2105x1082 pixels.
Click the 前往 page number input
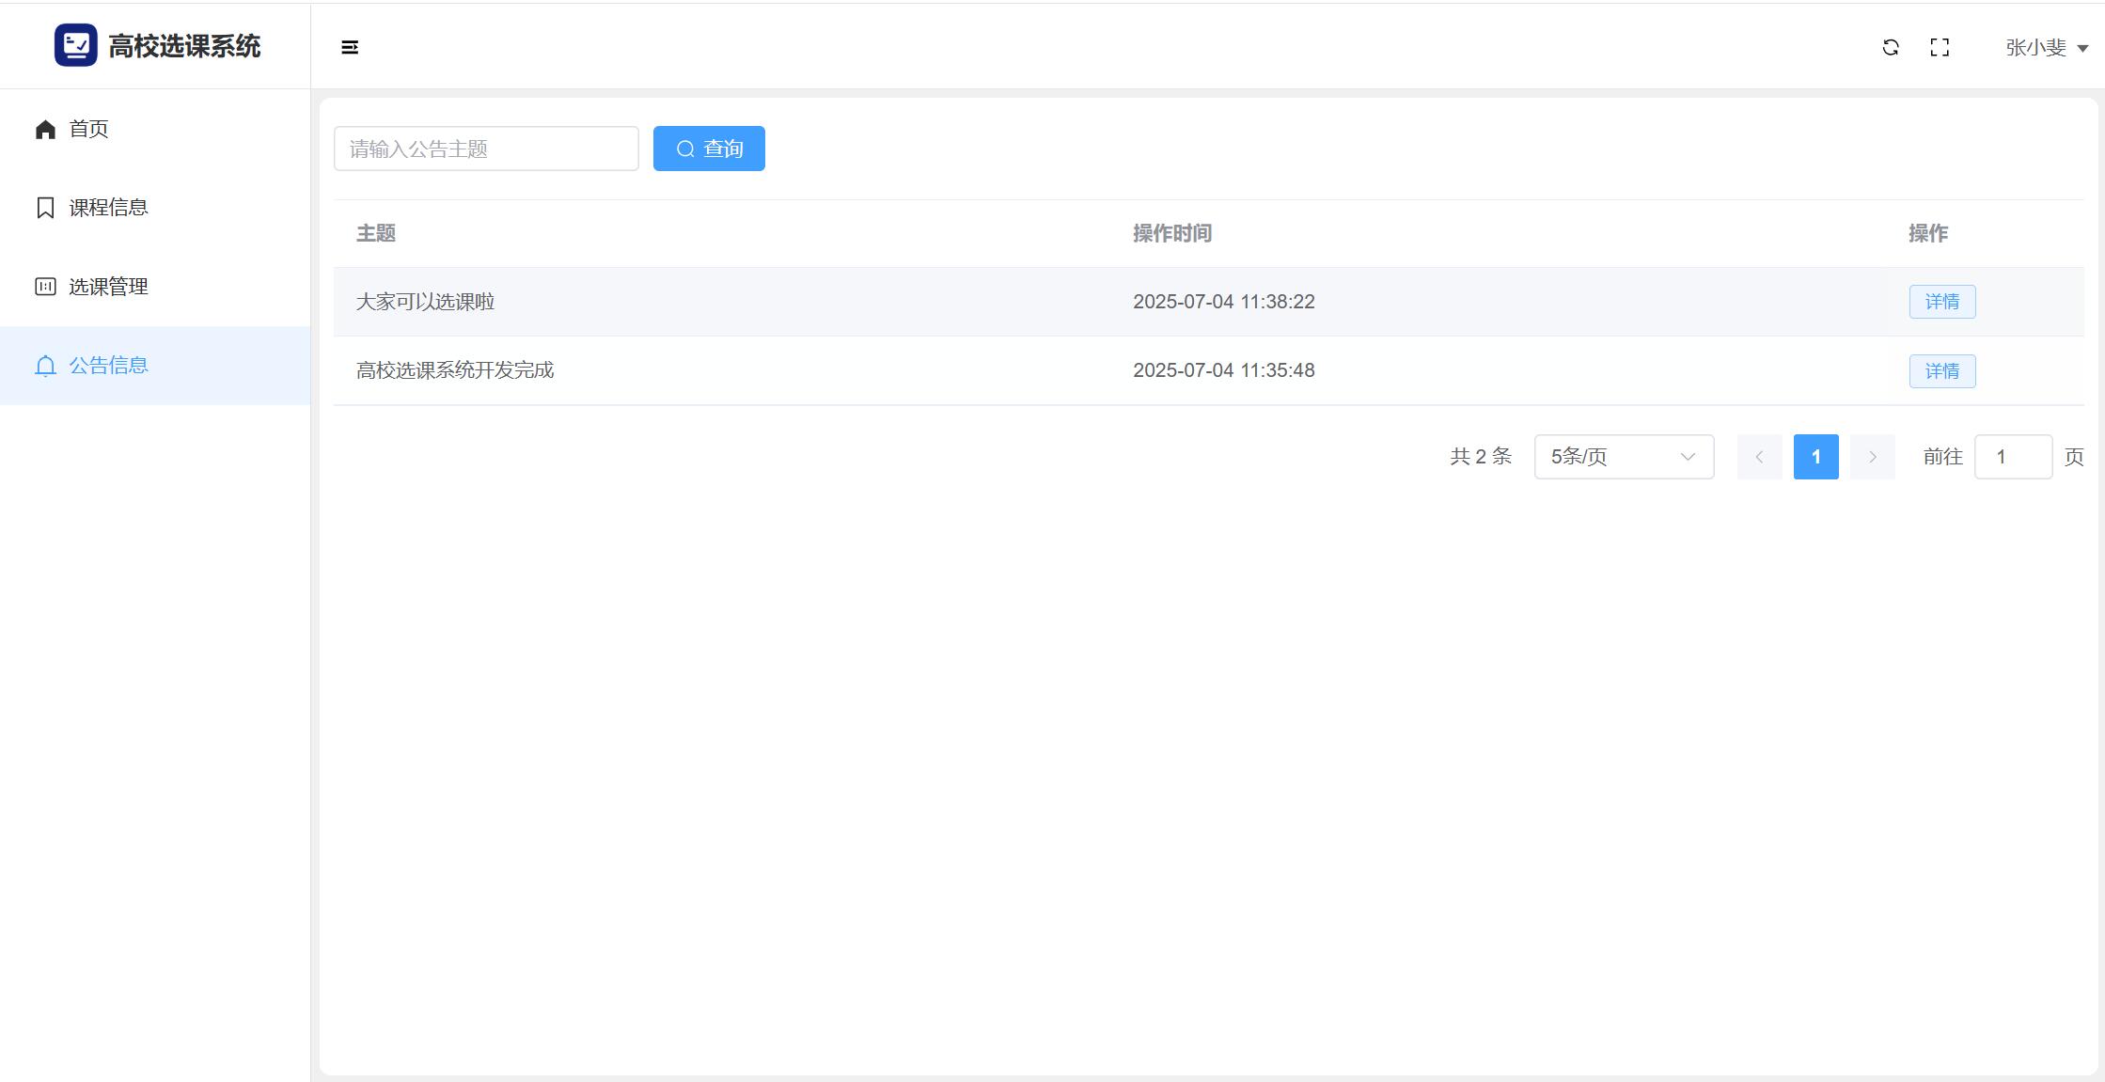click(x=2013, y=457)
